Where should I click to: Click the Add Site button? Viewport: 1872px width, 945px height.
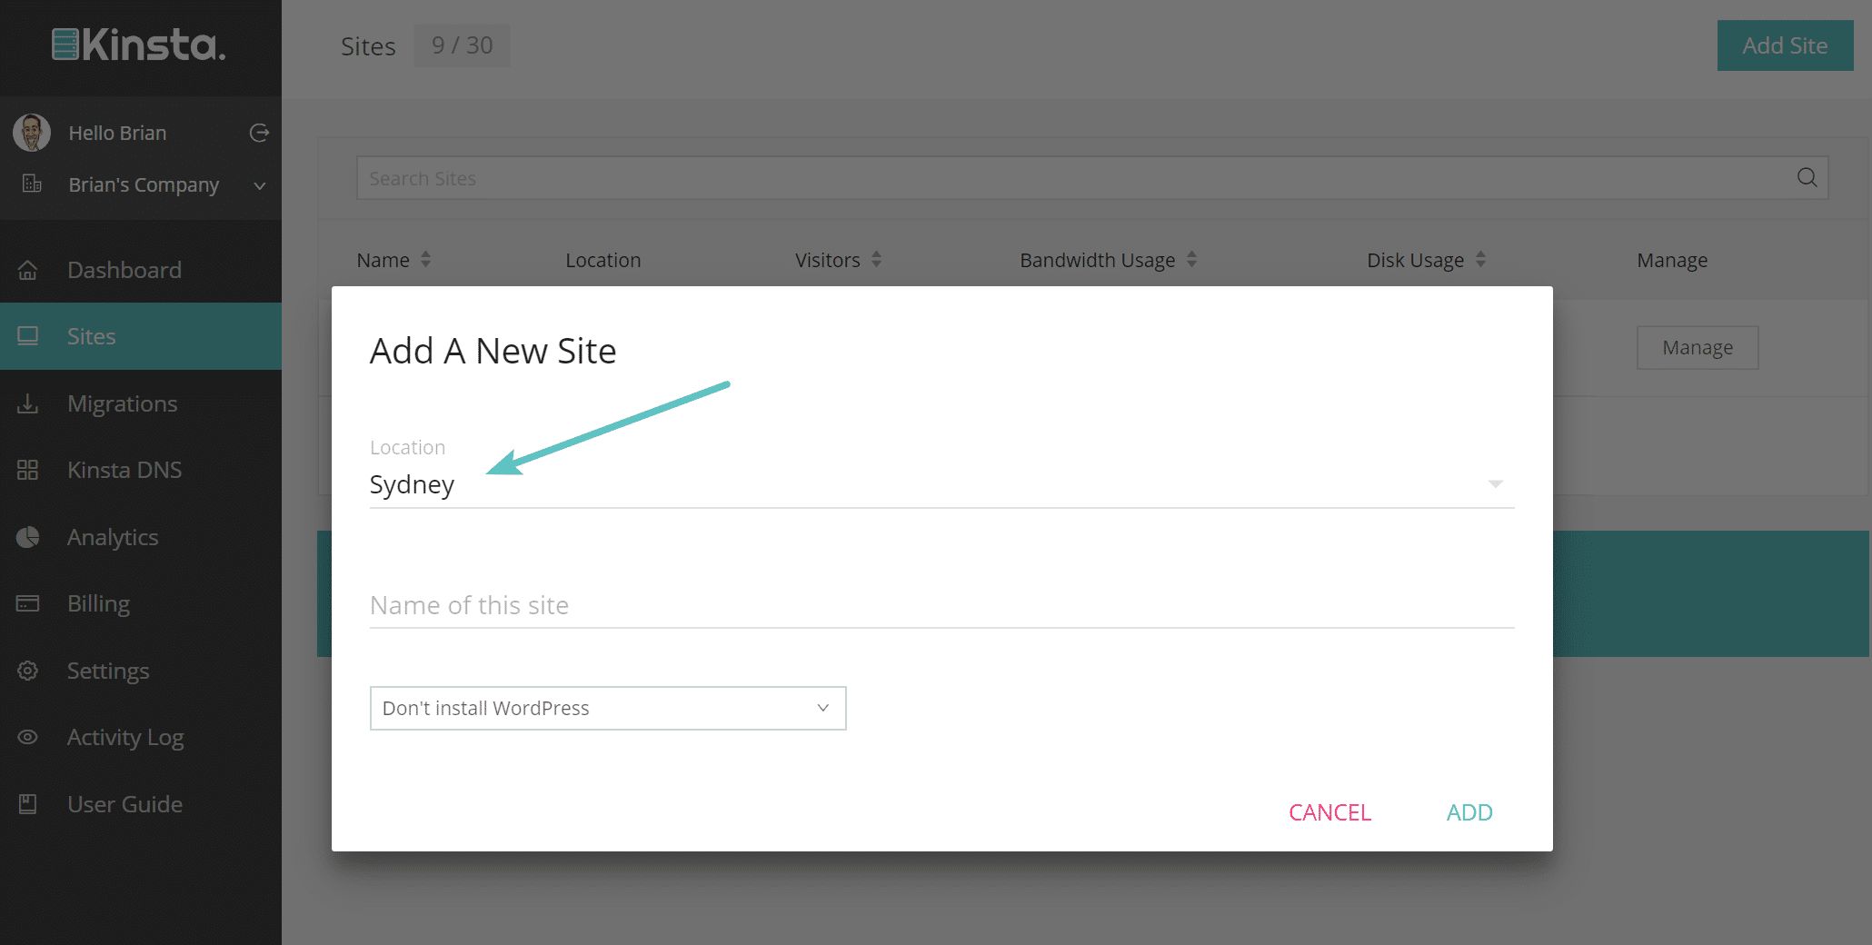point(1785,45)
